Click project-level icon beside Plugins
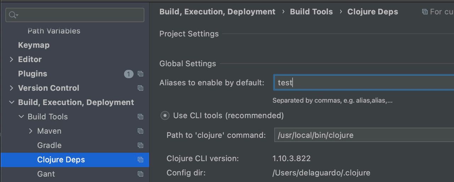The width and height of the screenshot is (454, 182). pos(140,74)
